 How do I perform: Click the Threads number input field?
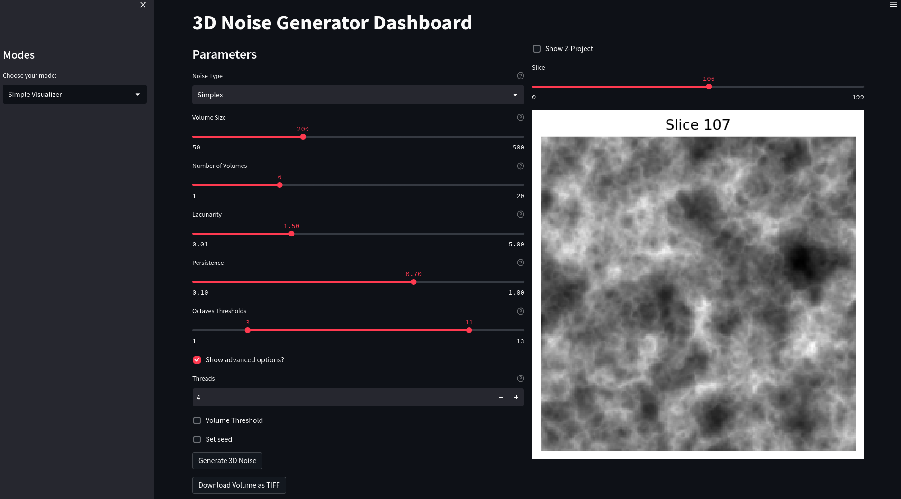343,397
